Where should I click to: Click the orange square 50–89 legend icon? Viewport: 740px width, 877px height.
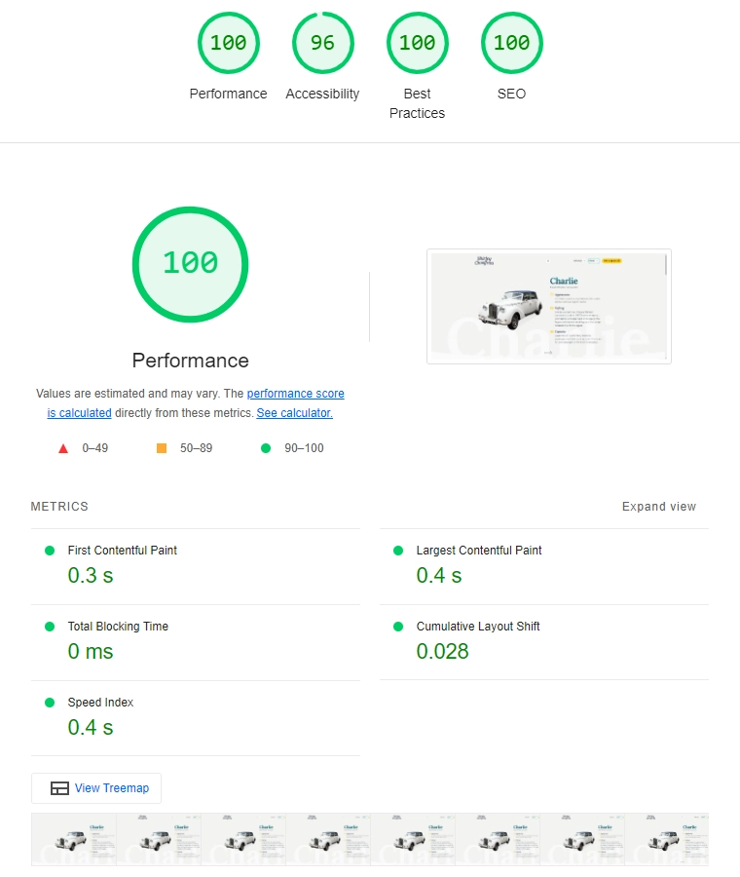click(x=162, y=448)
